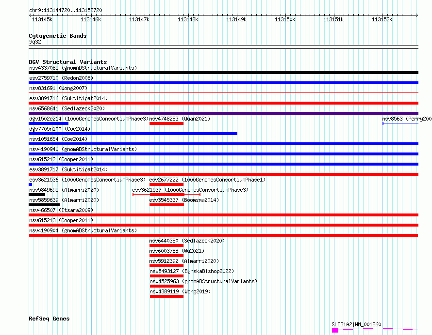Screen dimensions: 432x335
Task: Select variant nsv4190940 (gnomADStructuralVariants) label
Action: [x=83, y=149]
